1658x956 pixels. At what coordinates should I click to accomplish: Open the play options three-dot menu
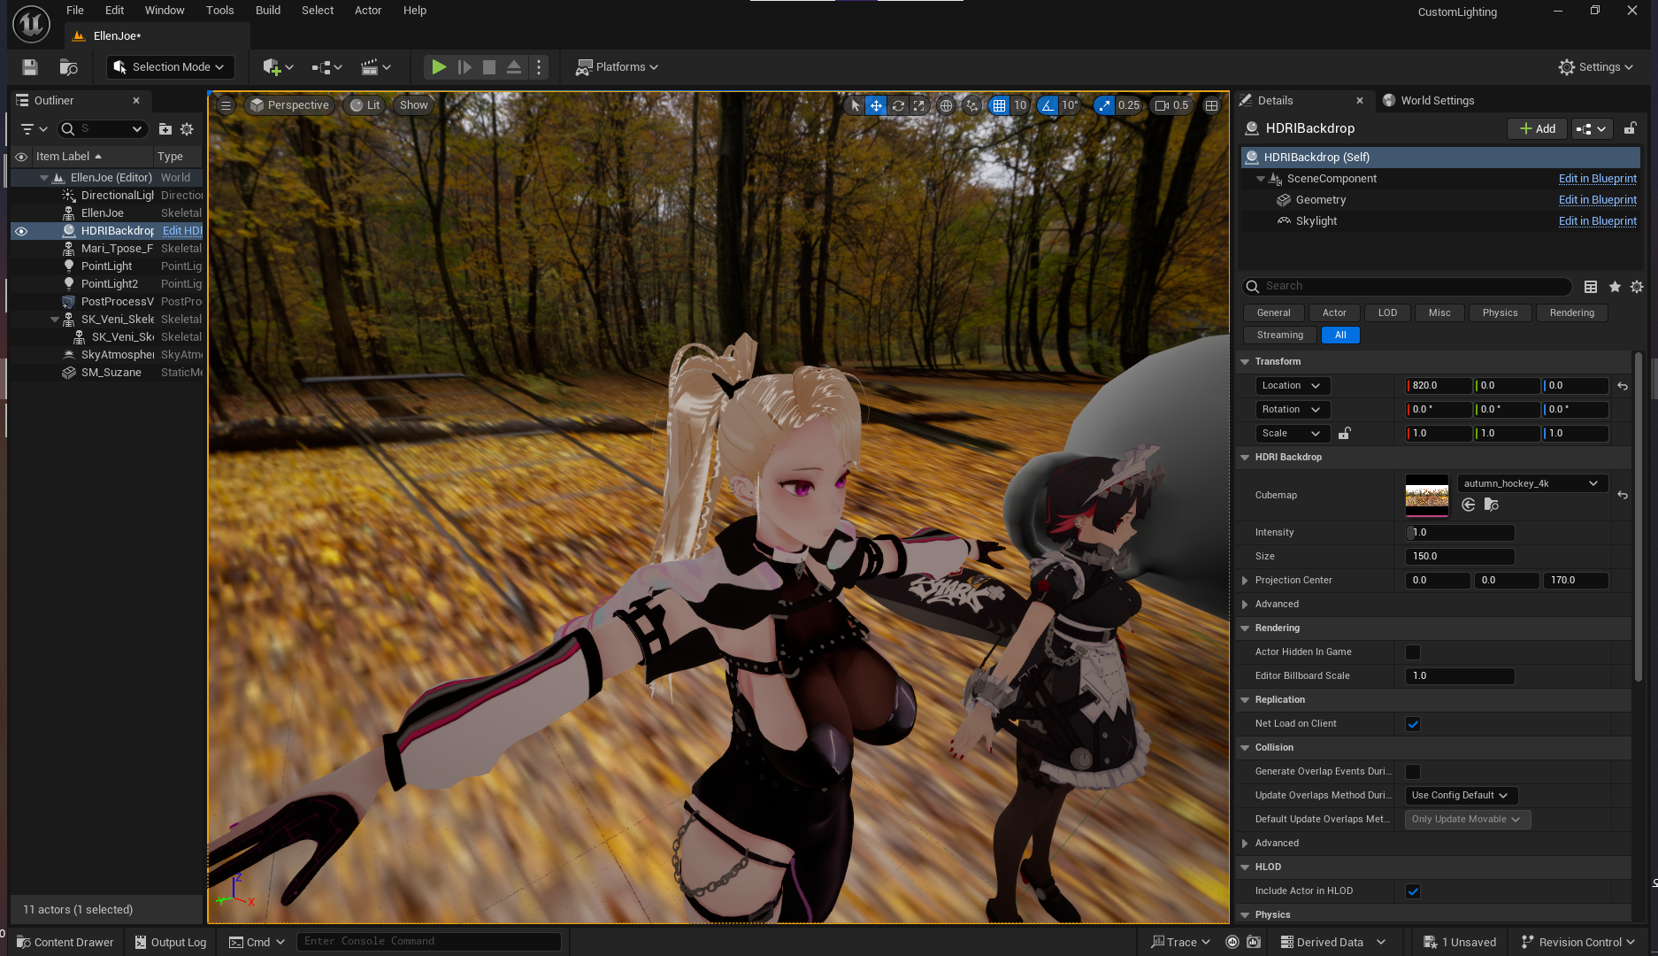point(539,67)
